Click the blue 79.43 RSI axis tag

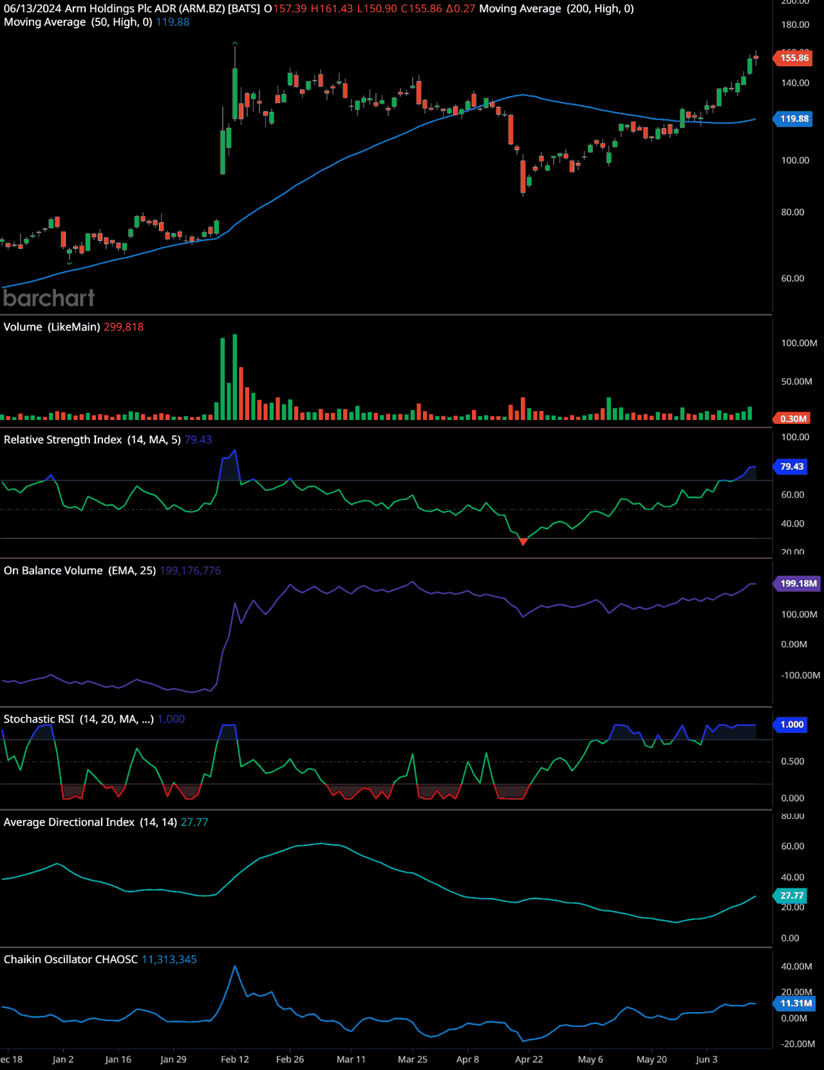click(791, 466)
